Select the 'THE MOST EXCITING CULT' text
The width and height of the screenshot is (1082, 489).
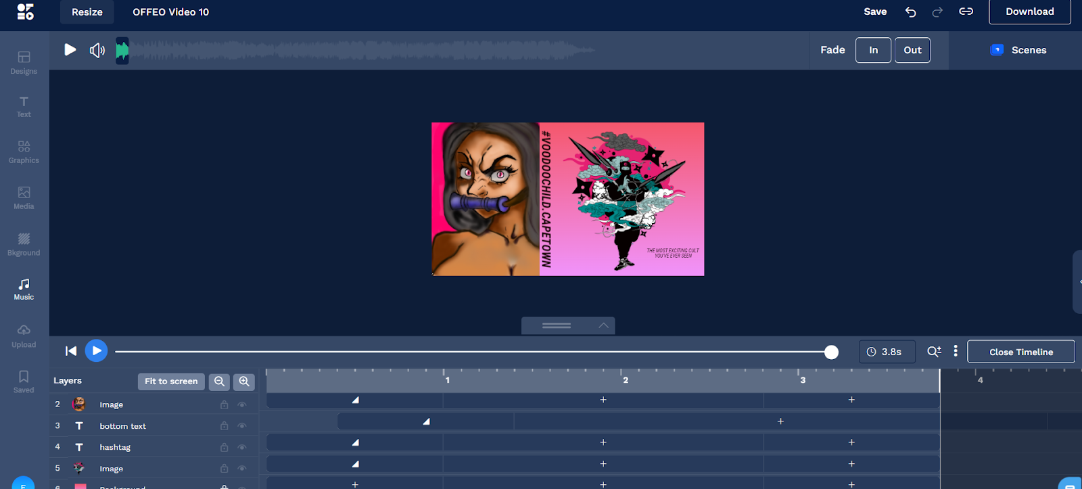(x=673, y=253)
